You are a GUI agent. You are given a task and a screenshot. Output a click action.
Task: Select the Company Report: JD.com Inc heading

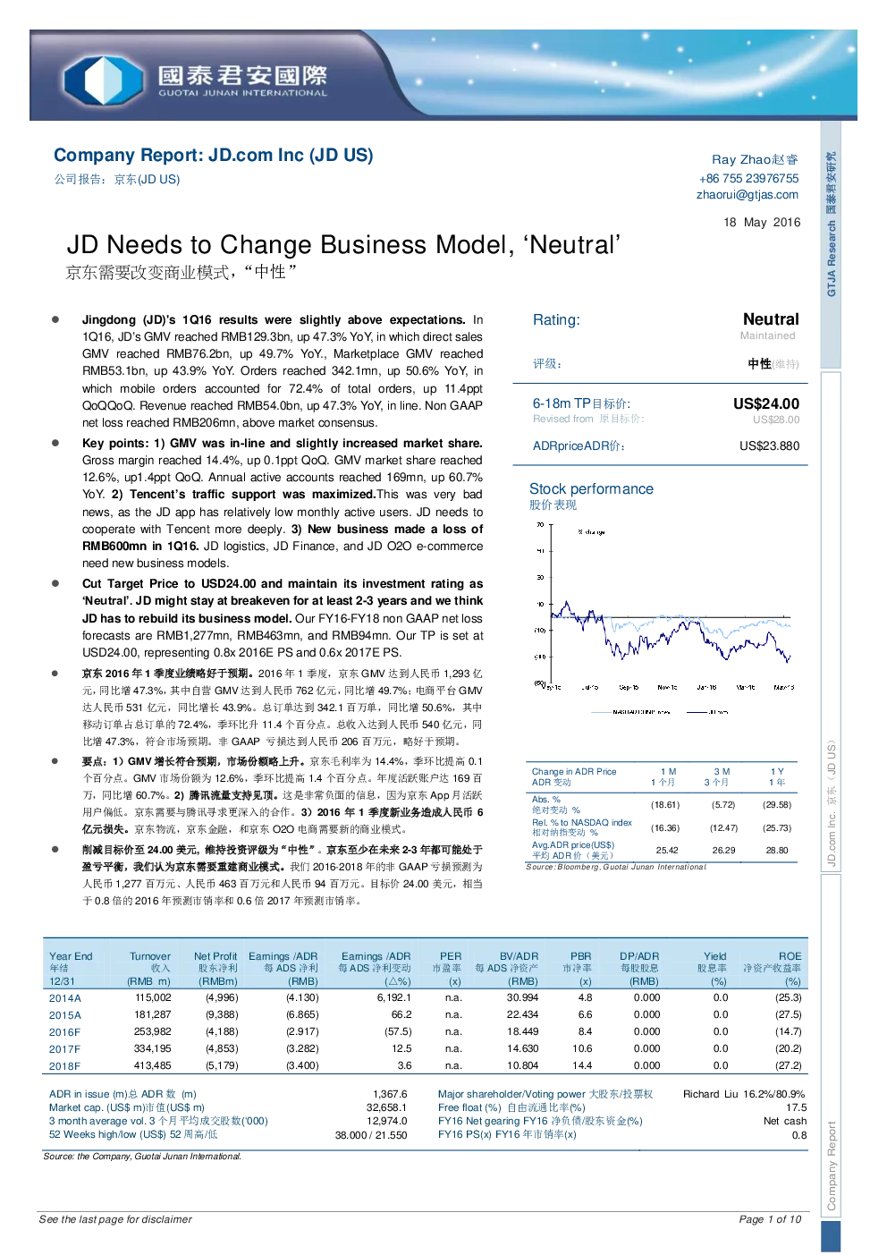pos(214,155)
